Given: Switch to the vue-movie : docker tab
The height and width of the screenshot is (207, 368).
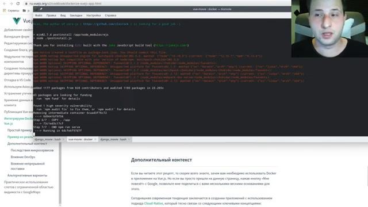Looking at the screenshot, I should pyautogui.click(x=80, y=139).
